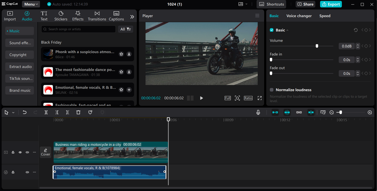Favorite The most fashionable dance pop track
Screen dimensions: 377x191
click(x=121, y=72)
